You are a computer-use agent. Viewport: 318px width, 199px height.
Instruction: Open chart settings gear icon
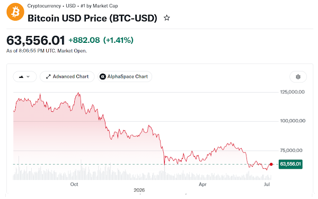coord(298,77)
